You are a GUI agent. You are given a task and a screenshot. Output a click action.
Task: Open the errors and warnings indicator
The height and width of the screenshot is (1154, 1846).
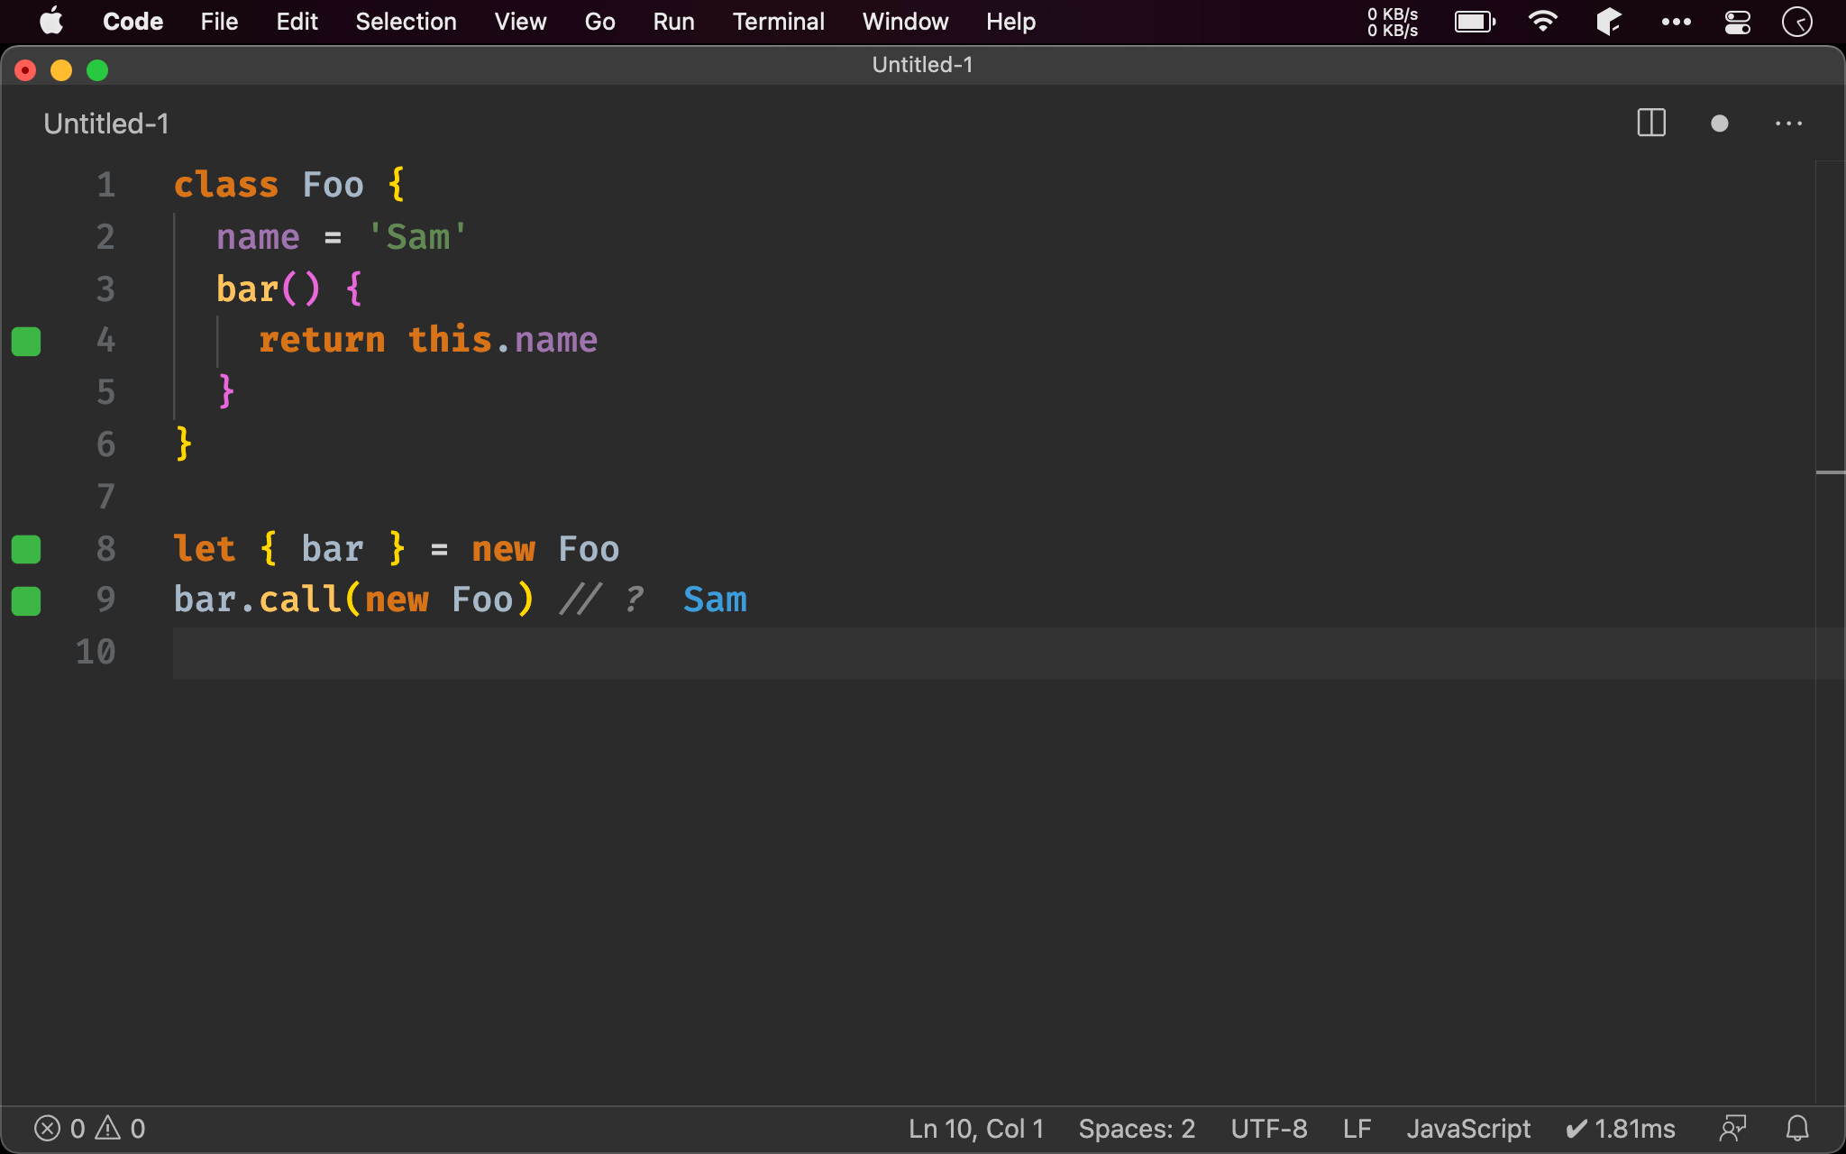[89, 1128]
